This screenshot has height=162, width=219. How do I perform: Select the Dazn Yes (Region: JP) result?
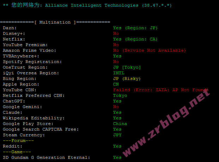click(x=135, y=28)
